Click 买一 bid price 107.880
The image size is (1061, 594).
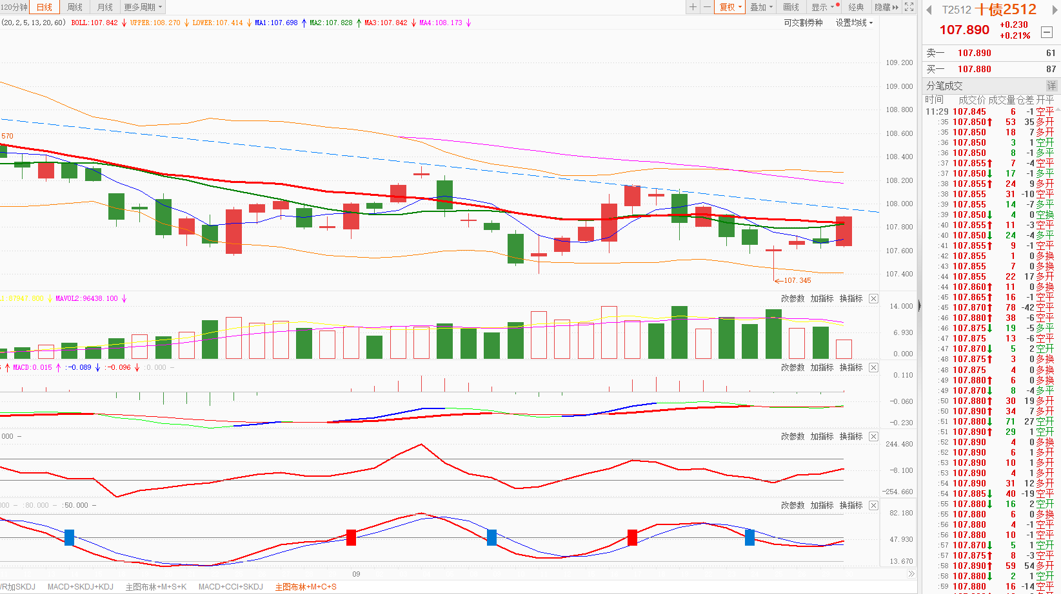point(974,70)
